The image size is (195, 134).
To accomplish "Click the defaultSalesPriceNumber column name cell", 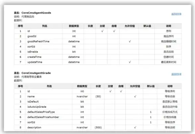I will coord(43,117).
